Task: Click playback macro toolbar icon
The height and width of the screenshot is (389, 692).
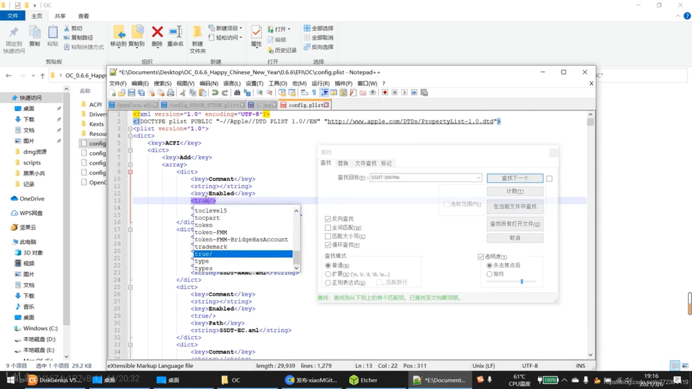Action: tap(404, 93)
